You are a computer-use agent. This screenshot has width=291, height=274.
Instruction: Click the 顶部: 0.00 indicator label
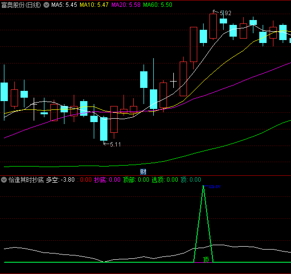(136, 180)
